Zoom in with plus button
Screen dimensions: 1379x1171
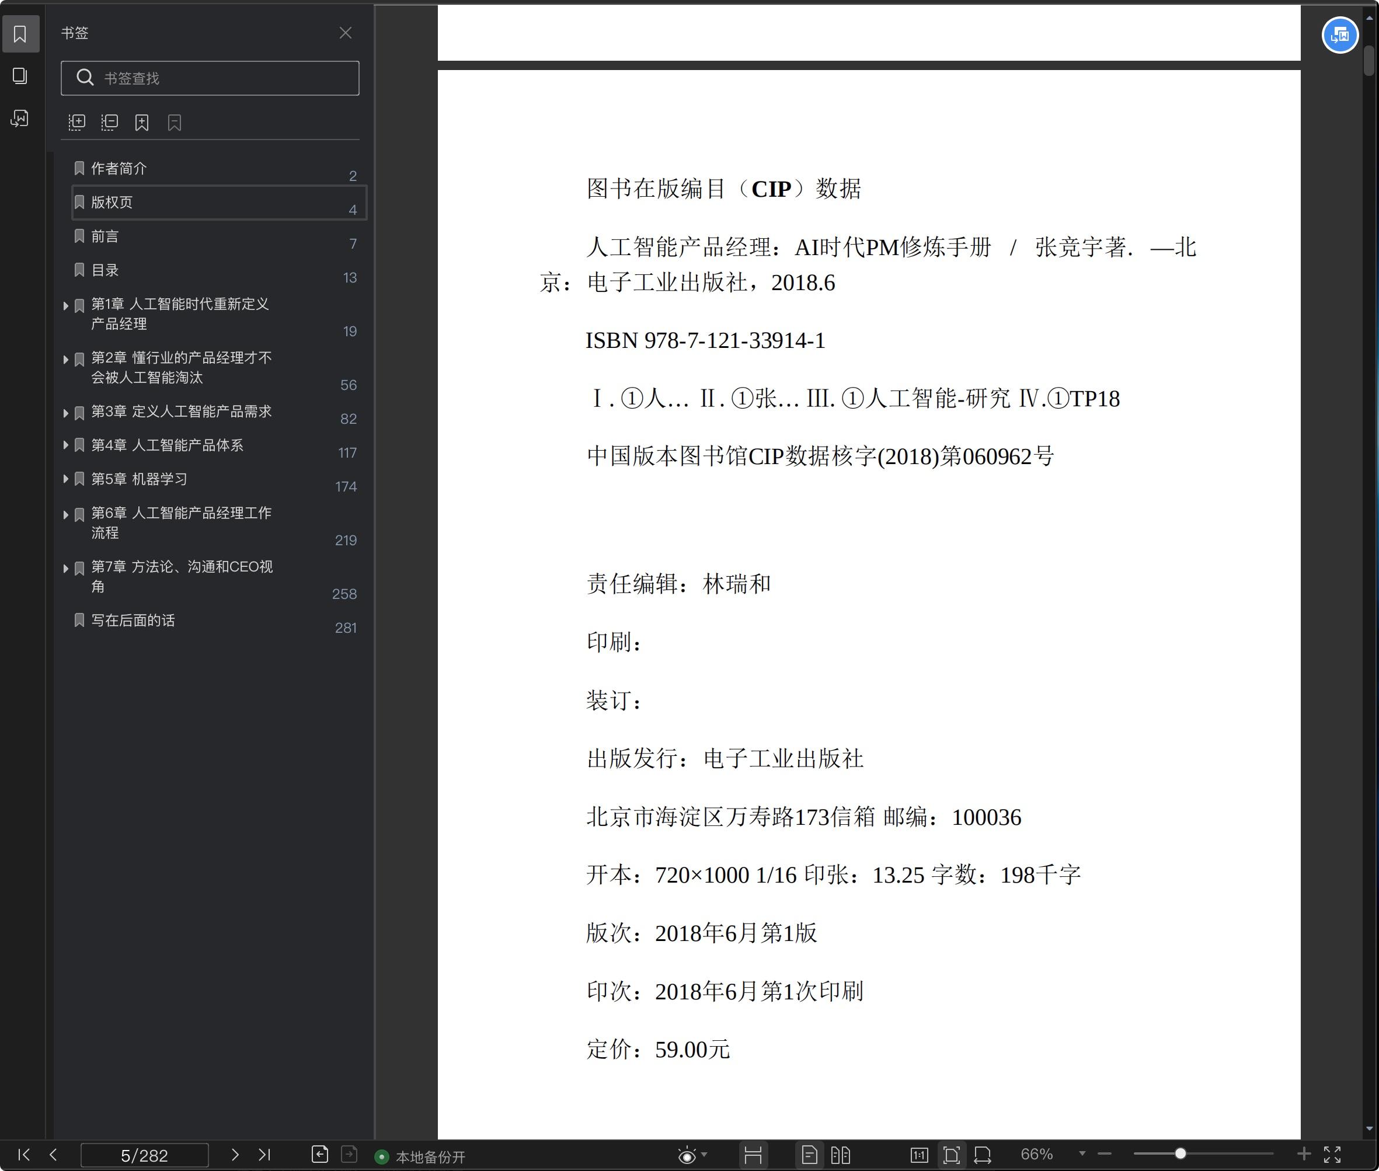pos(1304,1153)
